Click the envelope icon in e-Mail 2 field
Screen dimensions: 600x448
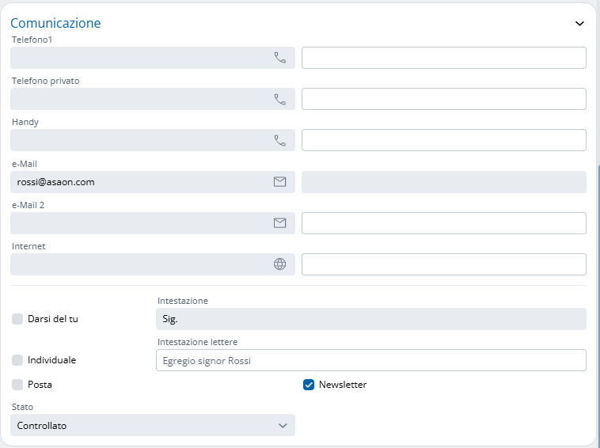click(279, 223)
